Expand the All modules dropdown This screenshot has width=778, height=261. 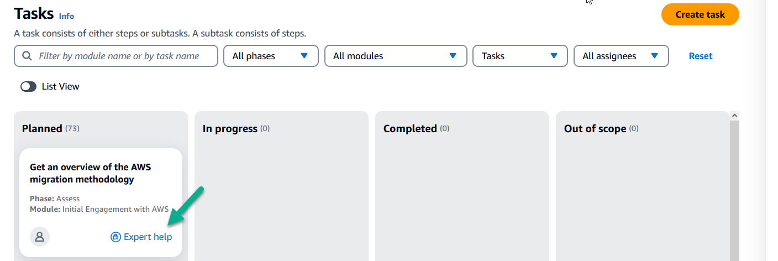pos(396,56)
